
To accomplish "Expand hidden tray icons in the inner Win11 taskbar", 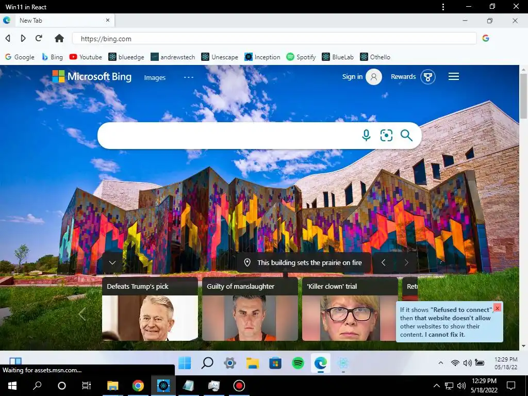I will pyautogui.click(x=440, y=362).
